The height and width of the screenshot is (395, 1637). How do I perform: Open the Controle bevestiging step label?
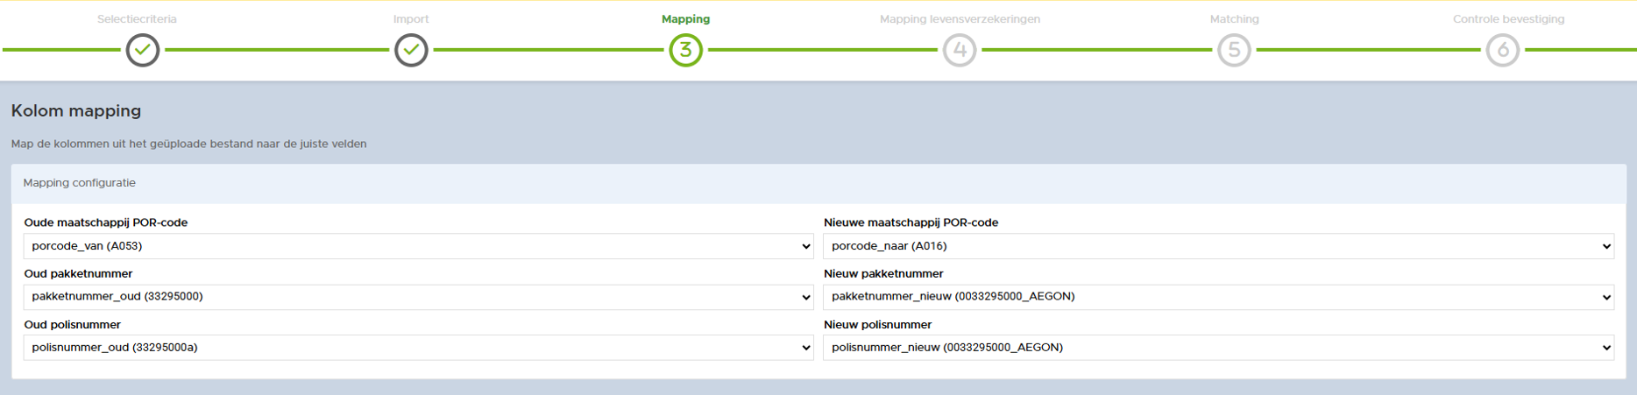click(x=1508, y=19)
